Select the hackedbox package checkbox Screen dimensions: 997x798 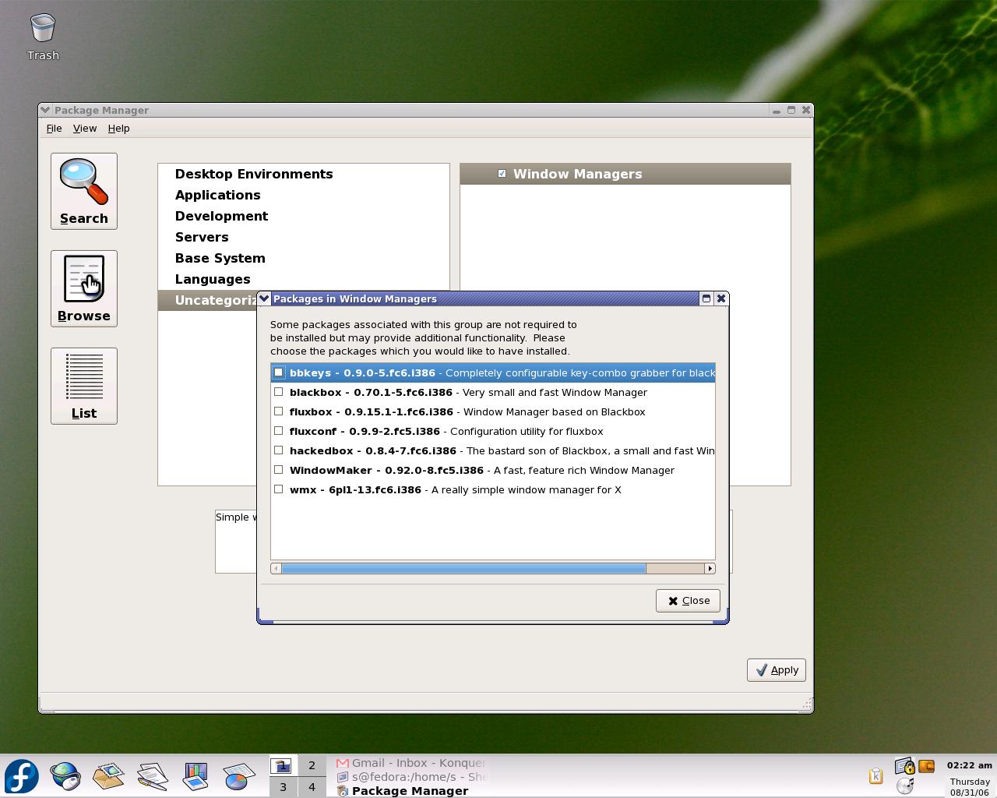click(x=278, y=450)
